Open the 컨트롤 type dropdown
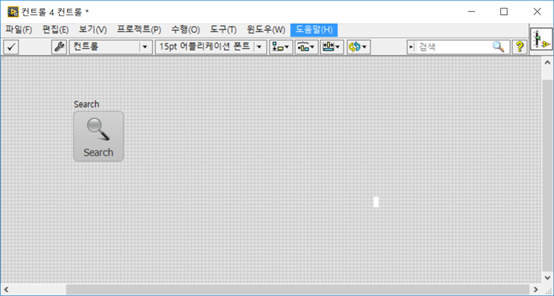The width and height of the screenshot is (554, 296). click(111, 47)
